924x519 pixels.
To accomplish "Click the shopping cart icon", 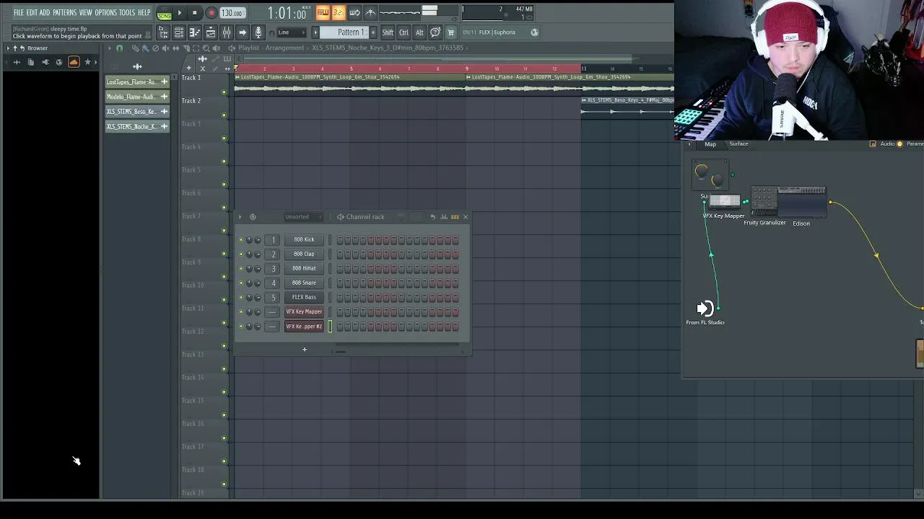I will click(451, 32).
